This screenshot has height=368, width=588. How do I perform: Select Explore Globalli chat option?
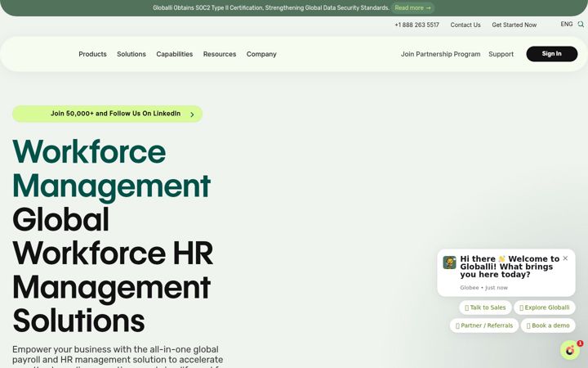545,307
